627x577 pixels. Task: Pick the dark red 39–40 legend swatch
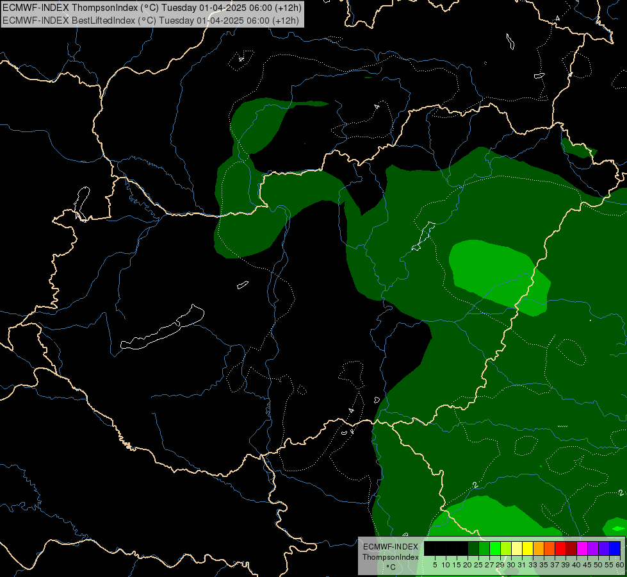coord(571,548)
